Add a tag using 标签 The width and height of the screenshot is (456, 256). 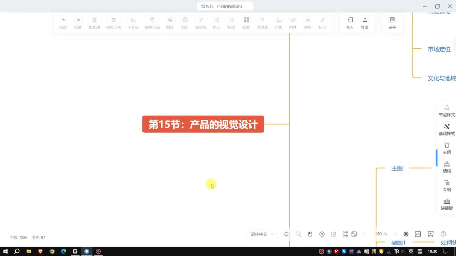[x=232, y=23]
